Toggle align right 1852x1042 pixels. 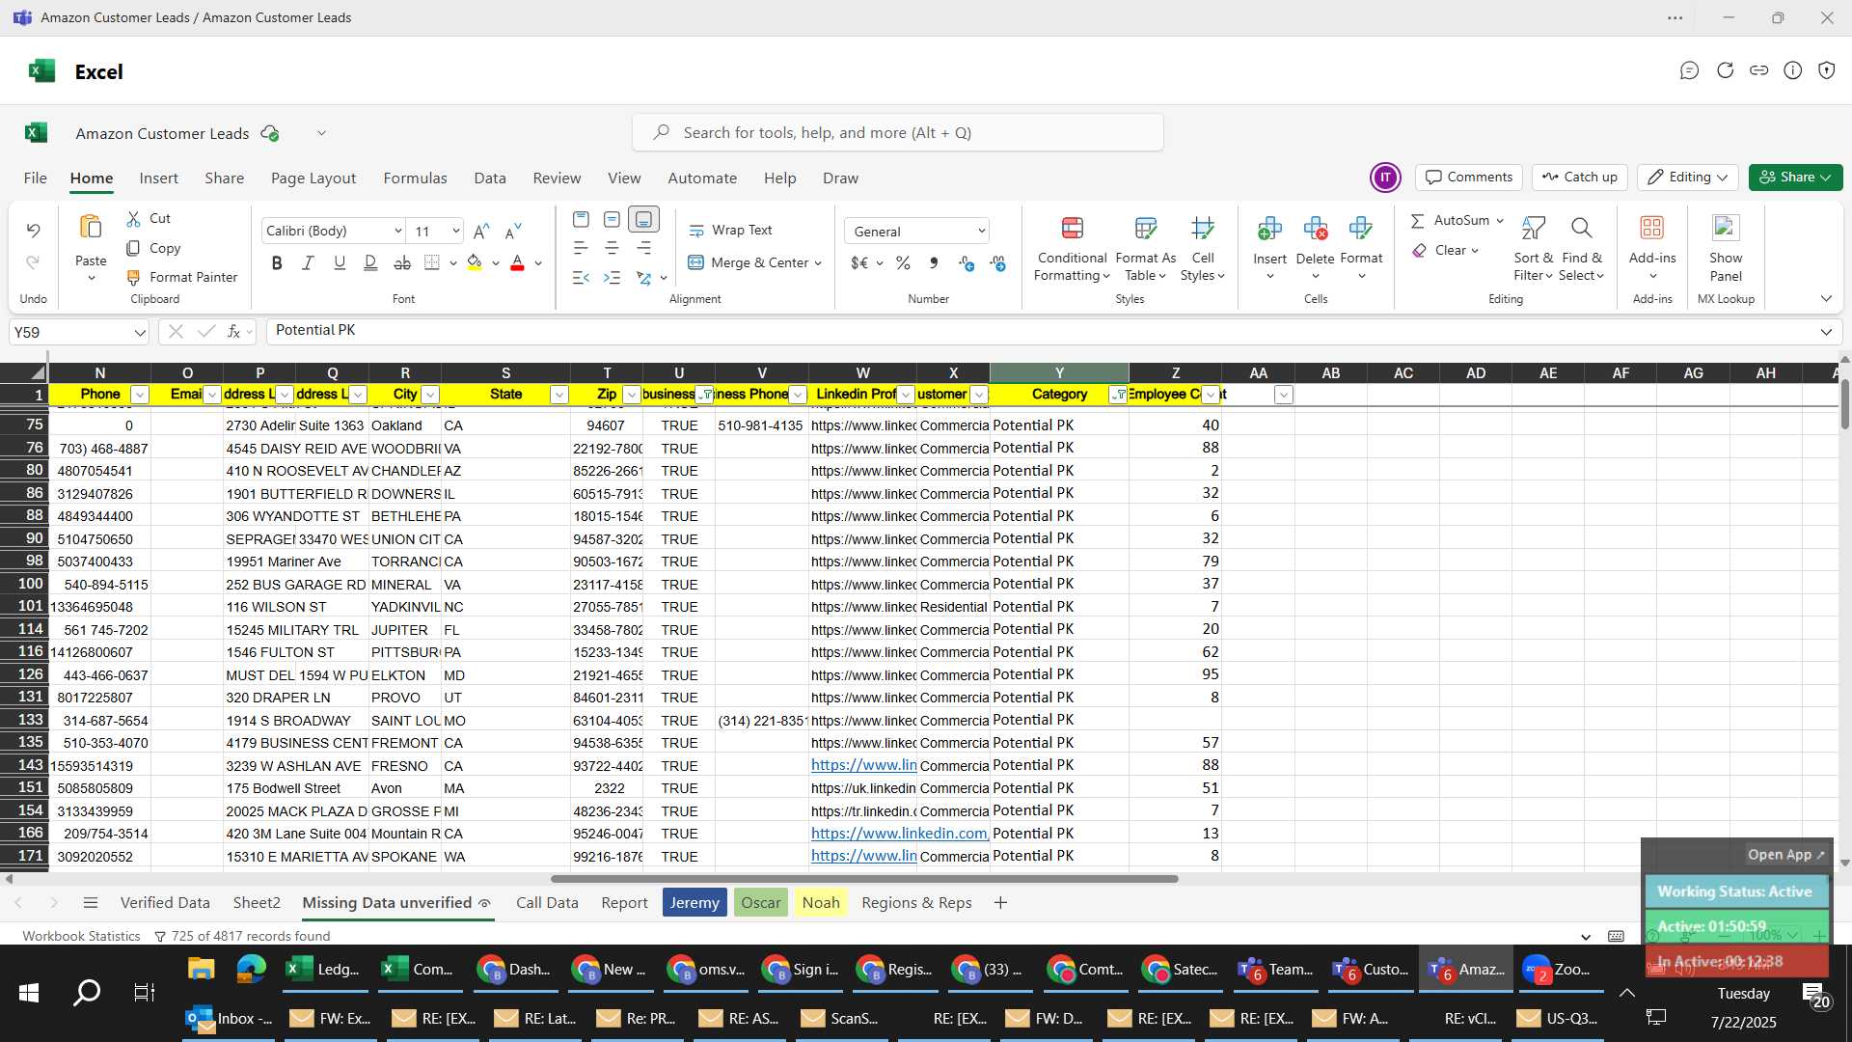[643, 248]
